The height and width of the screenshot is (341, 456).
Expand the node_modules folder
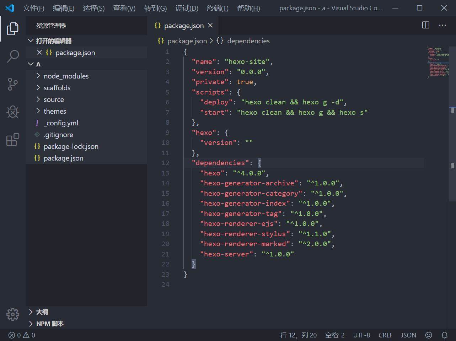coord(66,76)
